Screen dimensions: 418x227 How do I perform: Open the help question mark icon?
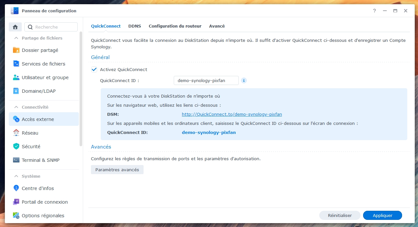click(x=374, y=11)
